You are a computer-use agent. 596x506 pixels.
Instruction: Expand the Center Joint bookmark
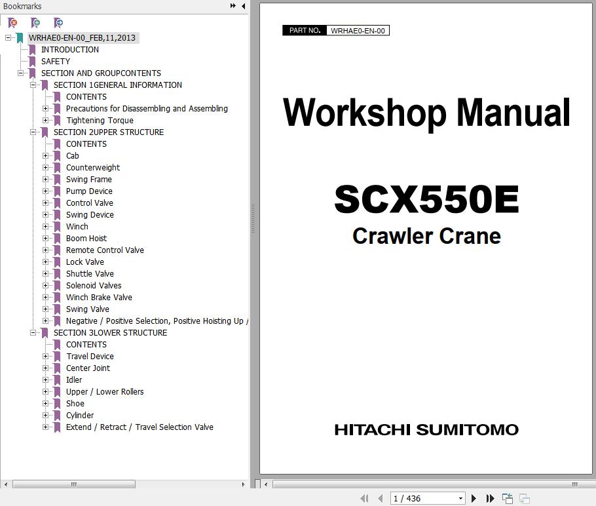[x=45, y=368]
